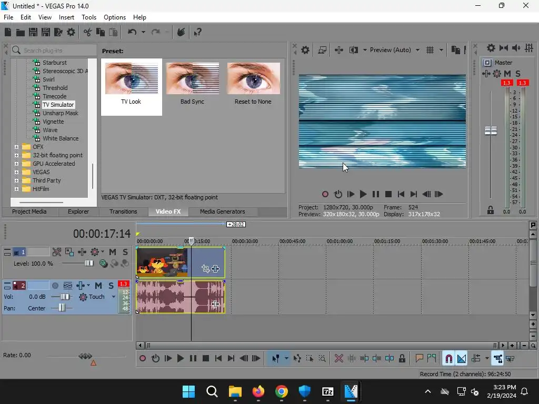
Task: Click Record button in timeline transport bar
Action: [x=142, y=358]
